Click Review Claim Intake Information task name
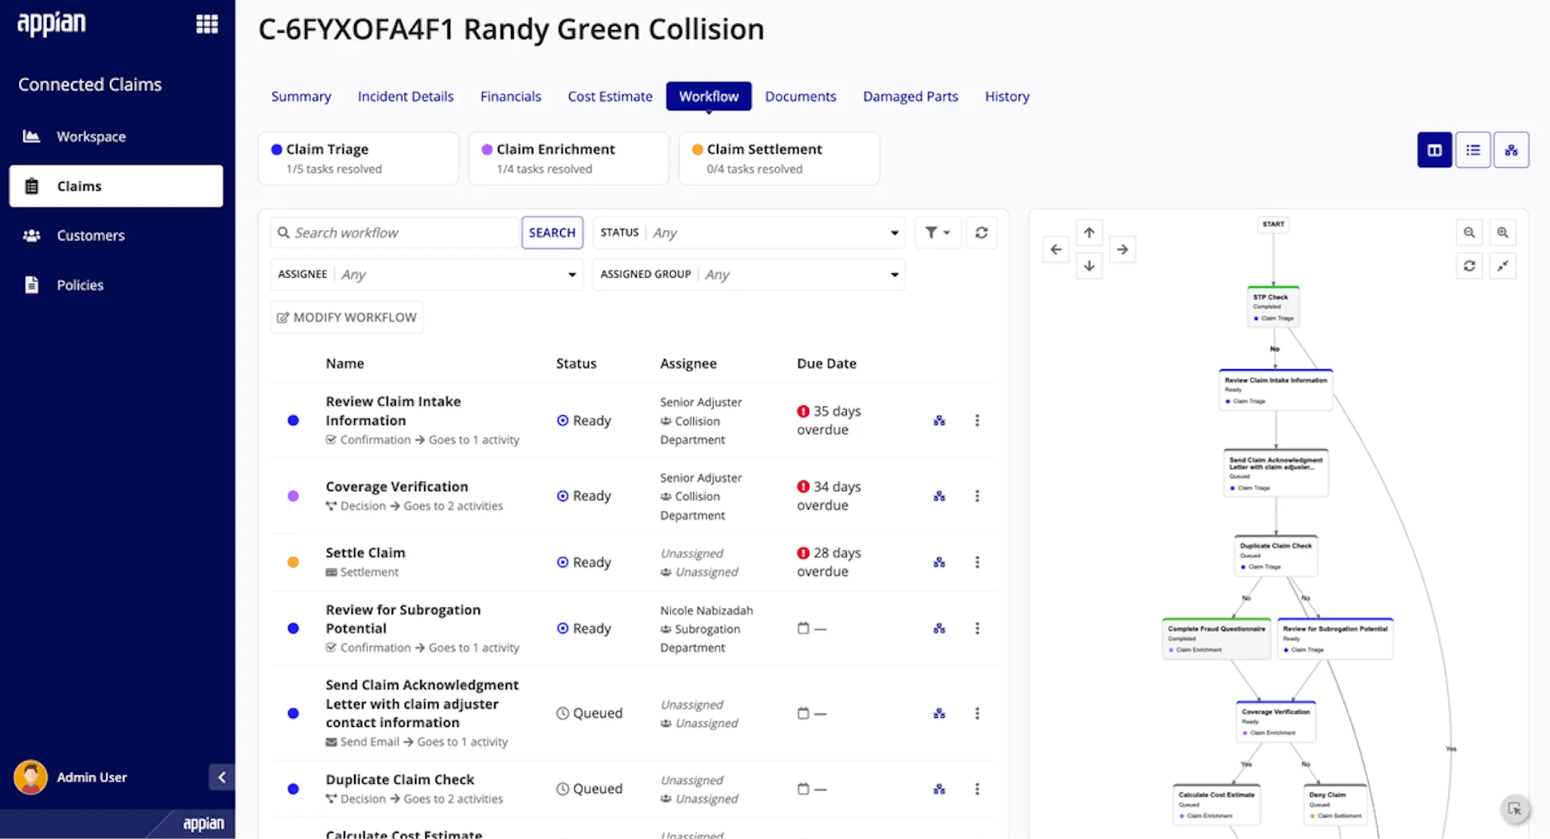Viewport: 1550px width, 839px height. [393, 411]
